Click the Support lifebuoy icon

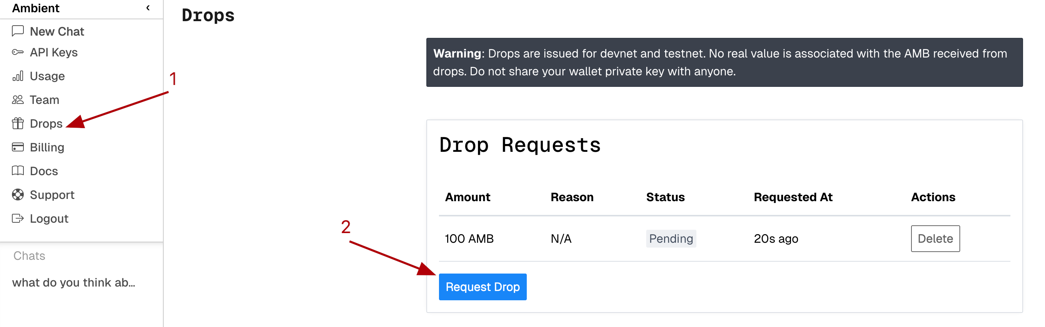click(x=18, y=194)
